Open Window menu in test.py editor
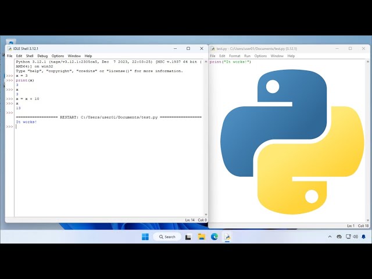 click(277, 56)
